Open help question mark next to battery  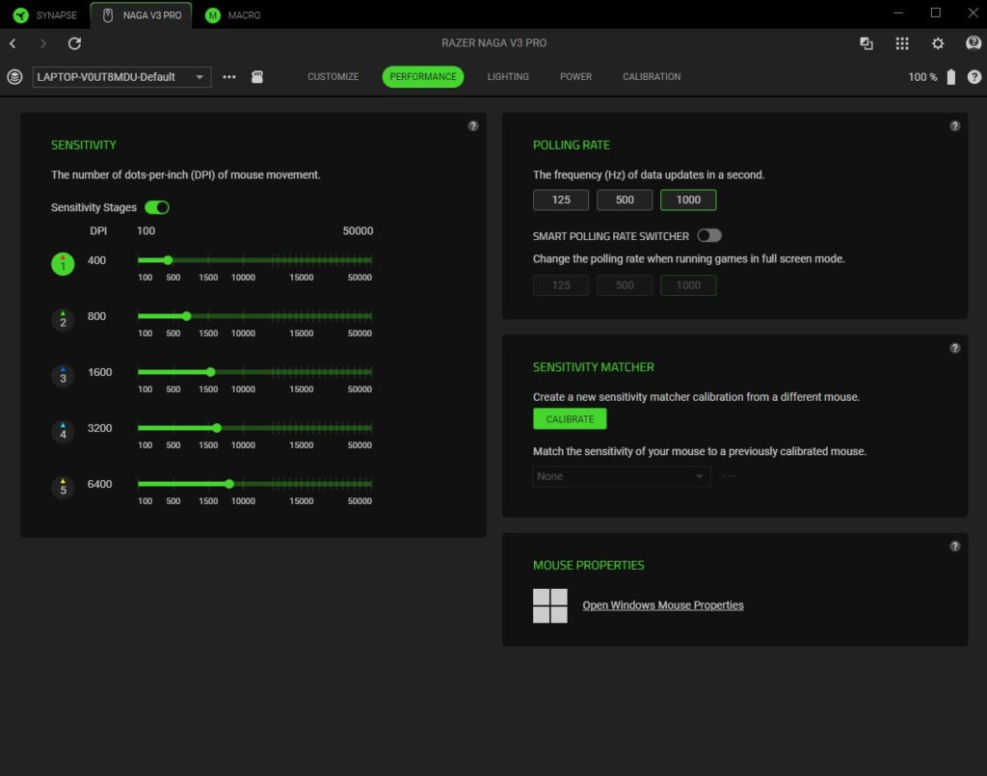[974, 77]
